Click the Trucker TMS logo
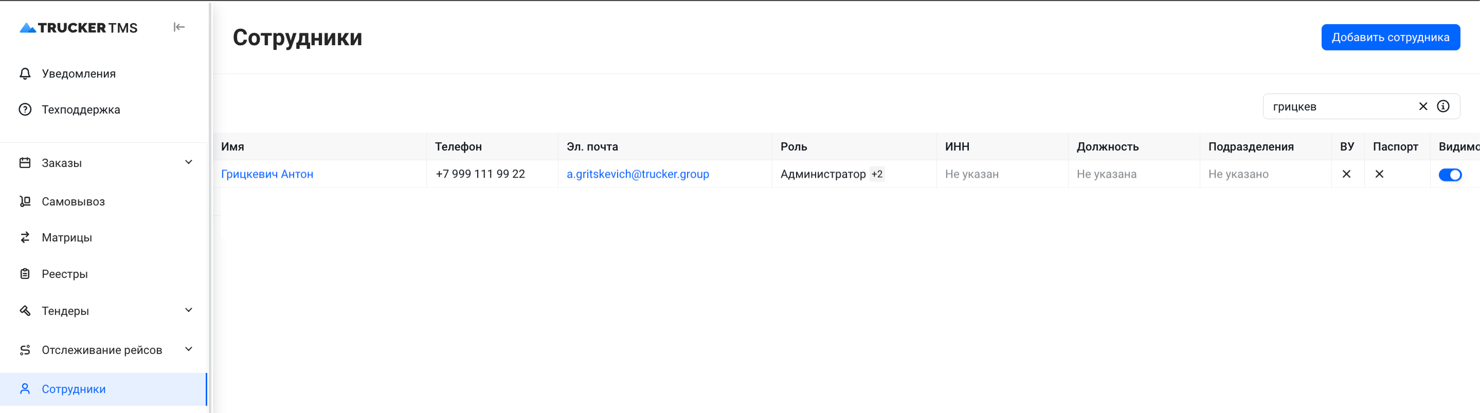This screenshot has width=1480, height=413. coord(79,28)
